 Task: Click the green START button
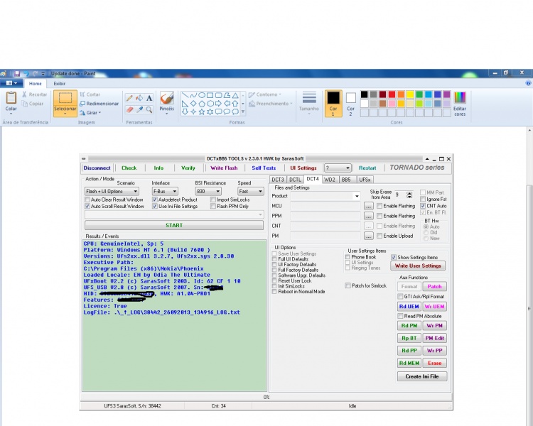[x=174, y=225]
